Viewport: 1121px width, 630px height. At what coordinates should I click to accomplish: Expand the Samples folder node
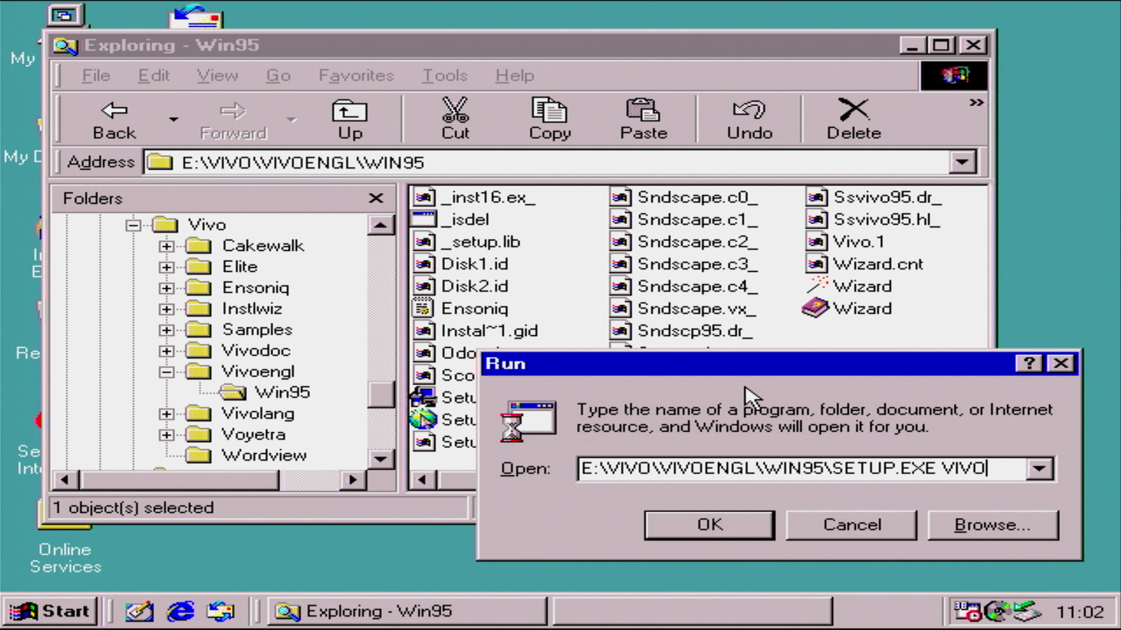pyautogui.click(x=166, y=330)
